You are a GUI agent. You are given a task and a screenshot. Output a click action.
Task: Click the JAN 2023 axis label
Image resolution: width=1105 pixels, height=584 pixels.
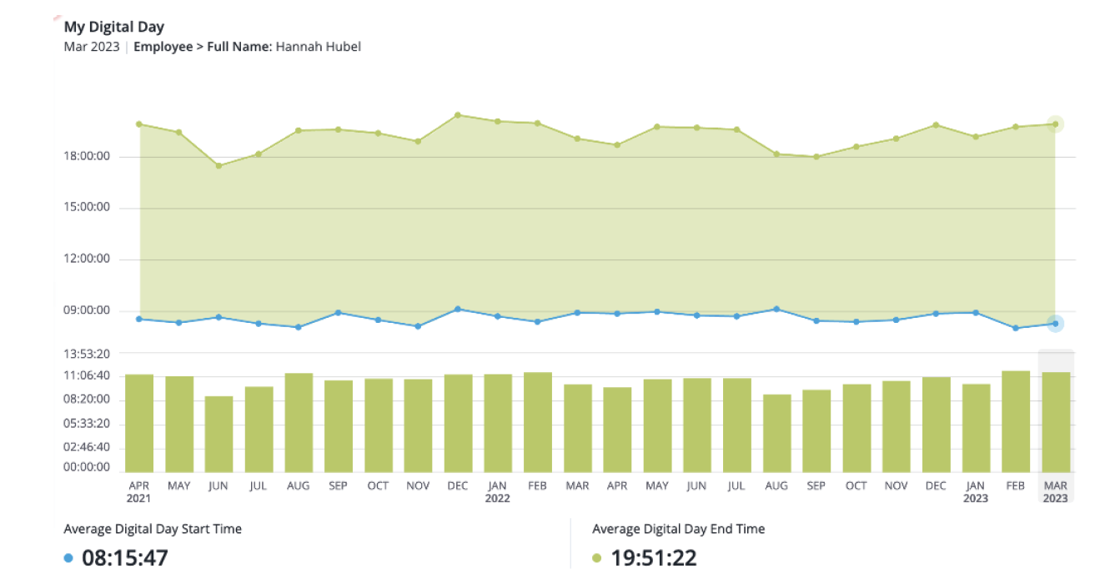click(x=976, y=491)
